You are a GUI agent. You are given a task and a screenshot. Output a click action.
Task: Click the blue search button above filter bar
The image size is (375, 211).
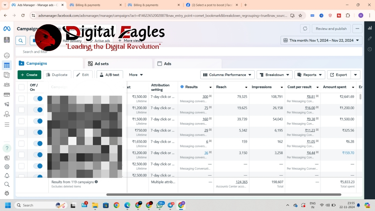21,41
